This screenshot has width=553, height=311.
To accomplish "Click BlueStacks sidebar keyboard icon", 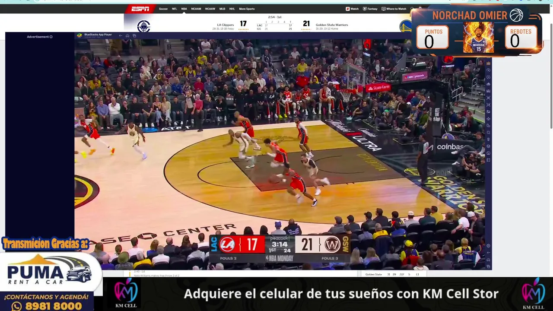I will [488, 91].
